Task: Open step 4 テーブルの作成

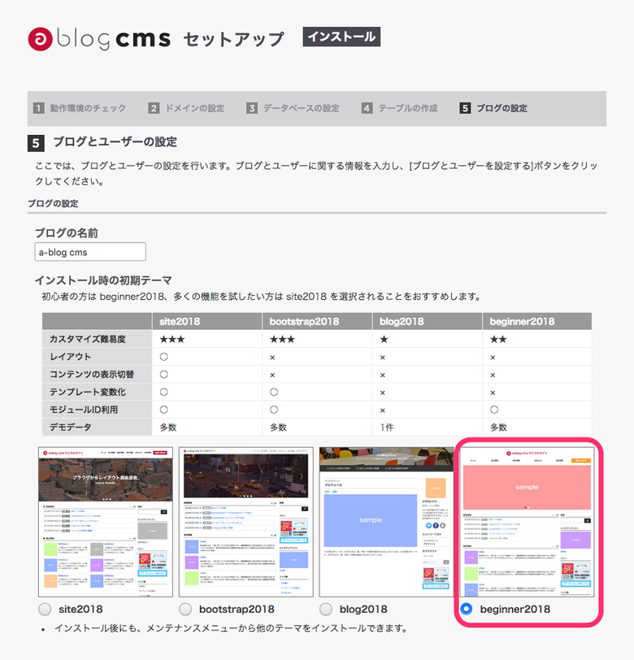Action: coord(401,108)
